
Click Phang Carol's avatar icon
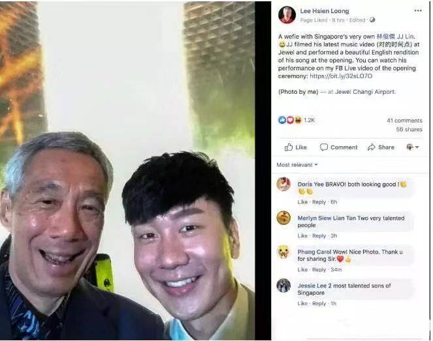[x=283, y=252]
